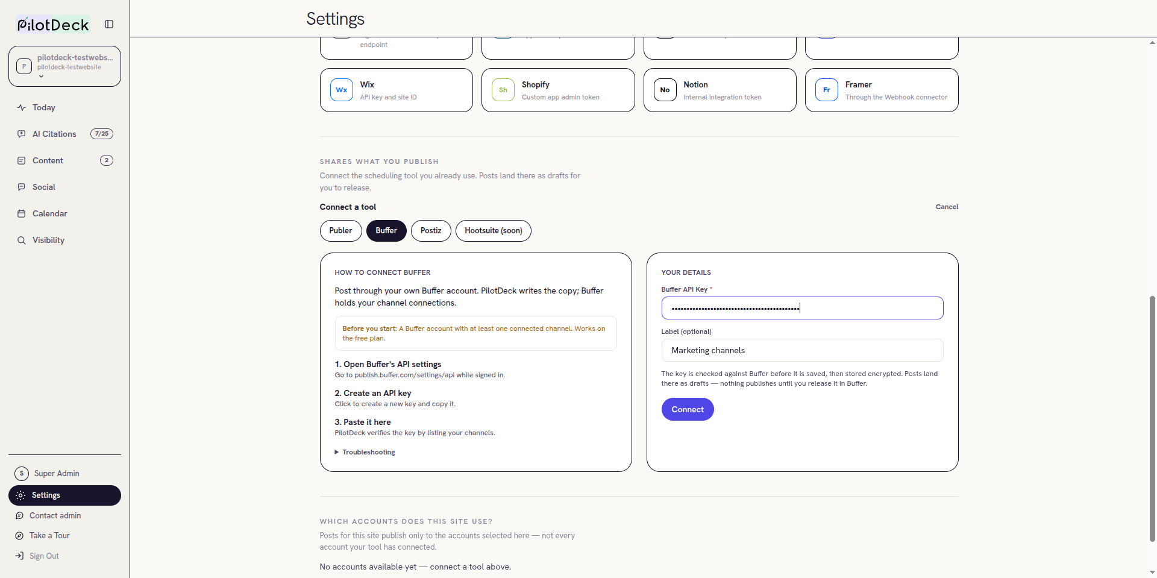The width and height of the screenshot is (1157, 578).
Task: Expand the Troubleshooting disclosure triangle
Action: (337, 452)
